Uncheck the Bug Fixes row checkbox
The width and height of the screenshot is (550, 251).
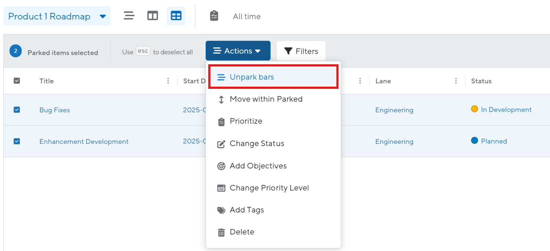pyautogui.click(x=17, y=110)
